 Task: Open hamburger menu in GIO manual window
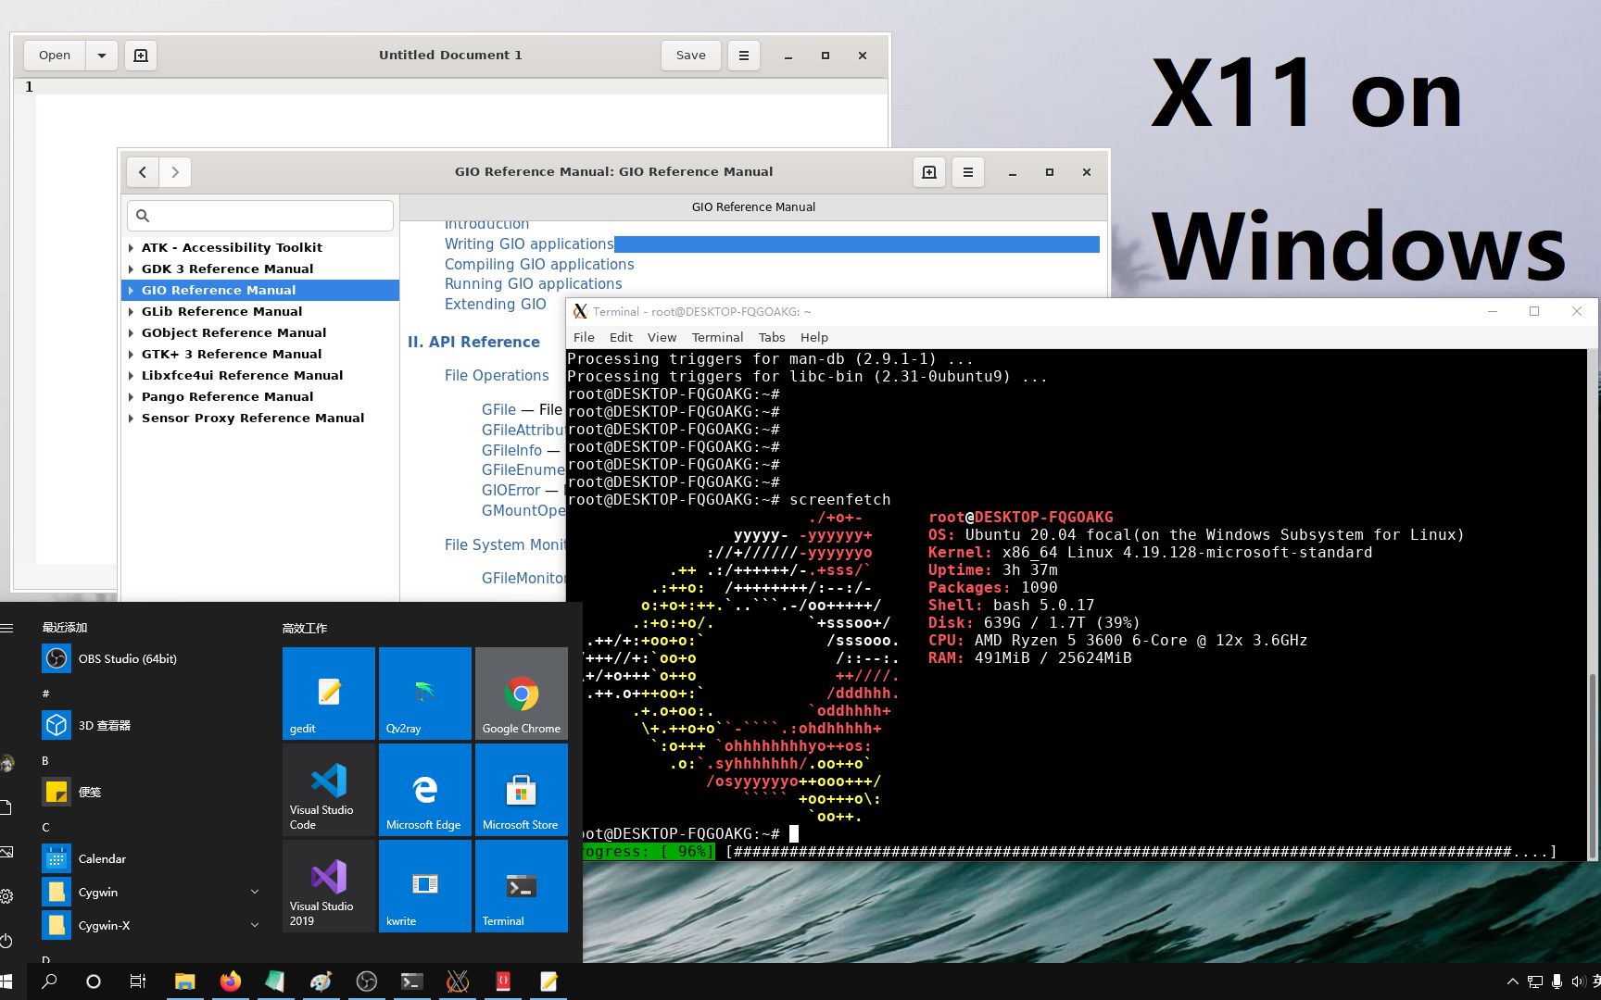(x=967, y=172)
